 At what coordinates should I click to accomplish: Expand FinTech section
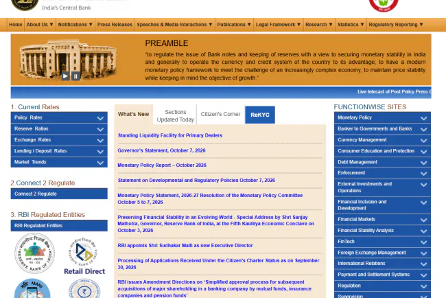coord(382,242)
